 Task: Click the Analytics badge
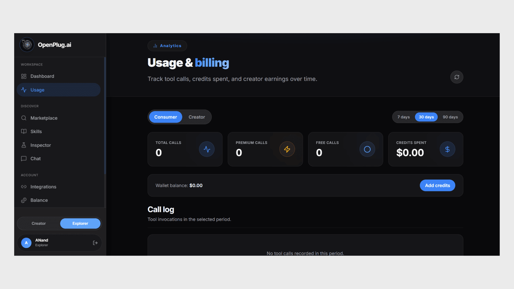click(x=167, y=46)
